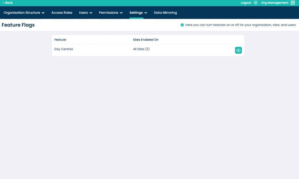Select the Org Management label
Viewport: 299px width, 179px height.
(274, 3)
